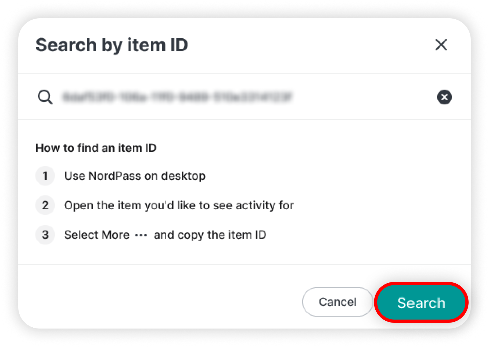Image resolution: width=489 pixels, height=347 pixels.
Task: Click the 'Search by item ID' title
Action: pos(112,45)
